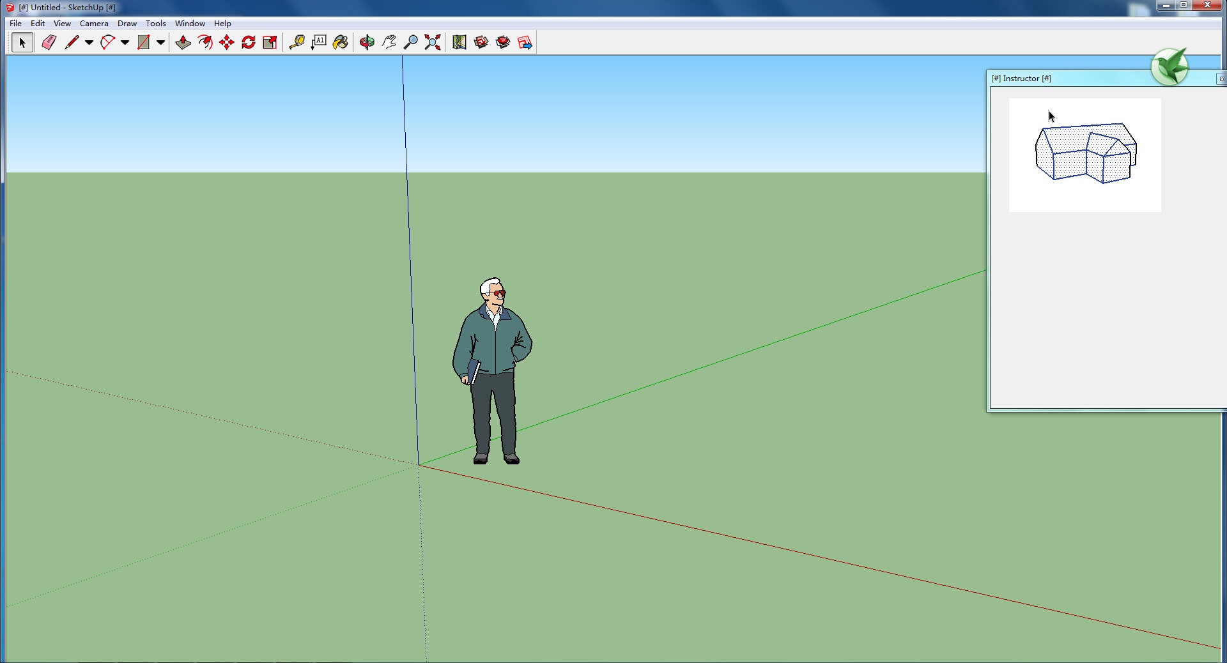Click the Zoom Extents icon
The height and width of the screenshot is (663, 1227).
point(433,43)
